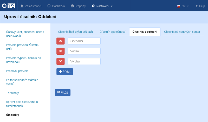Viewport: 208px width, 122px height.
Task: Expand the Nastavení dropdown menu
Action: tap(102, 6)
